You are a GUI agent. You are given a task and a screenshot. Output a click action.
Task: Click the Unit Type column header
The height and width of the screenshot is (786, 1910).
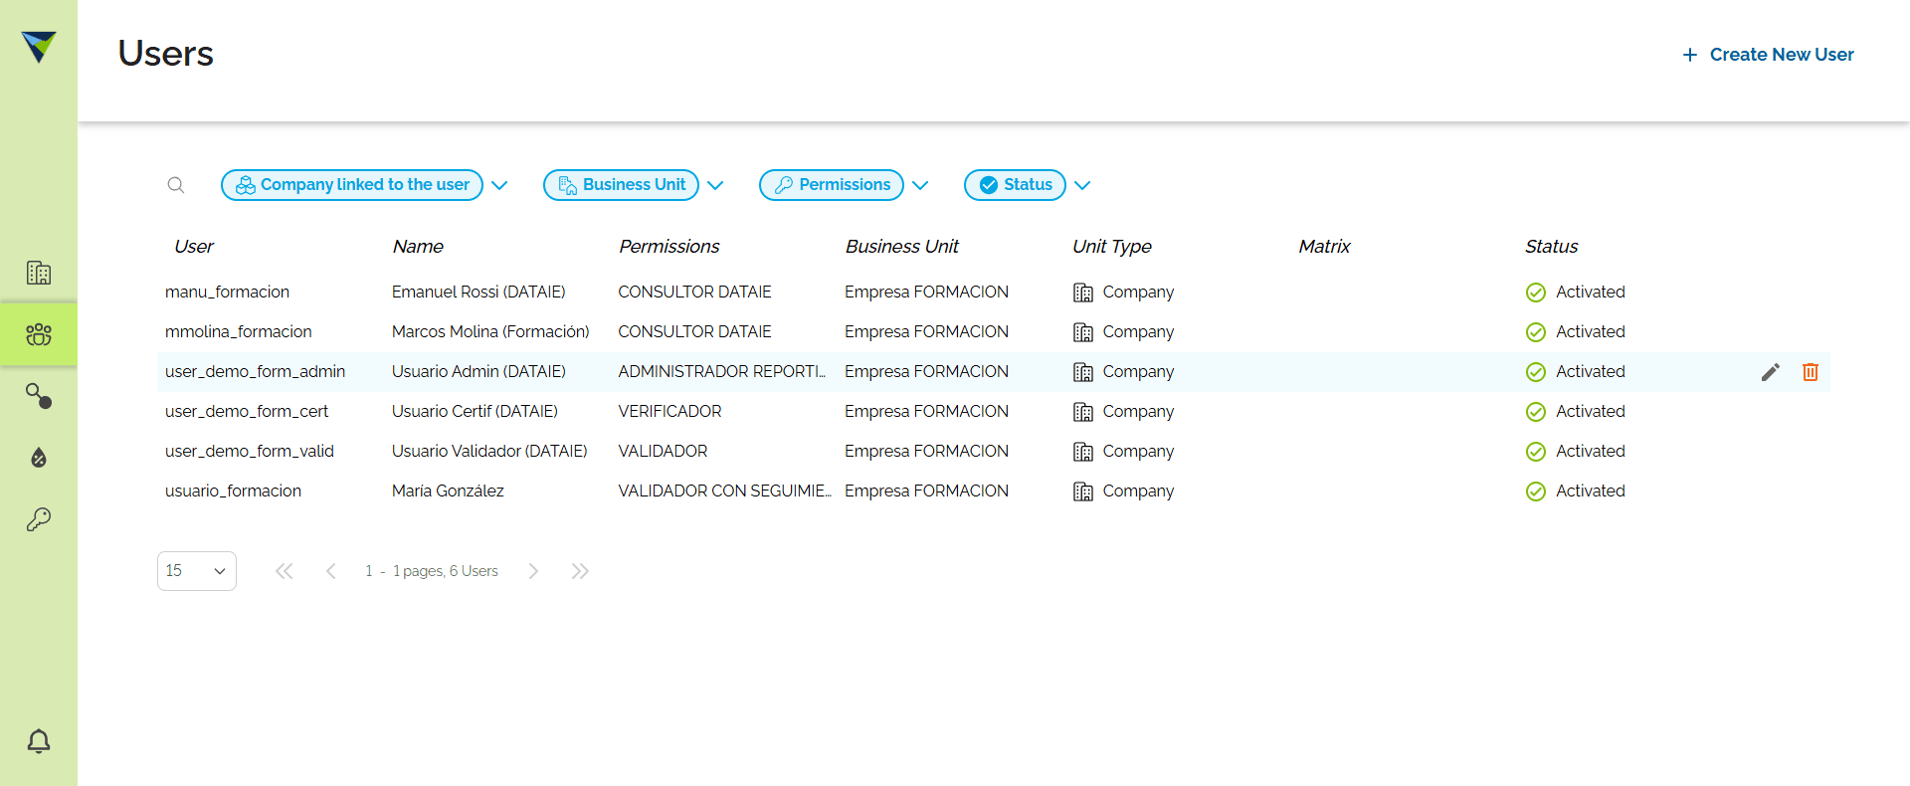[1112, 247]
